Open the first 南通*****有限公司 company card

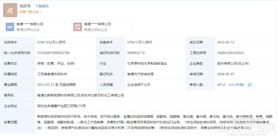click(30, 24)
